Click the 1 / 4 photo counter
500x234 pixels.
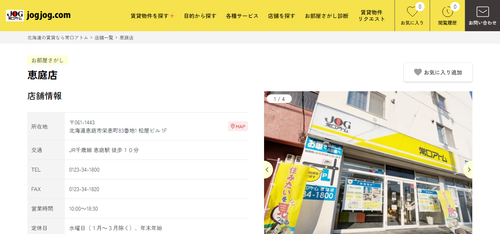(279, 99)
